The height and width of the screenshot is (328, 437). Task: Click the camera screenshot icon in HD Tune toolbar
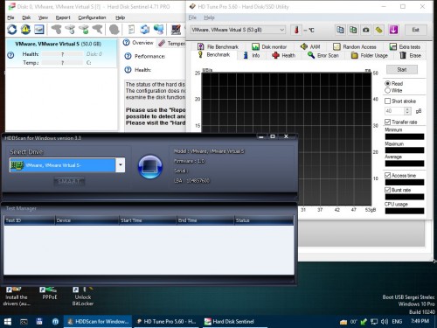366,30
